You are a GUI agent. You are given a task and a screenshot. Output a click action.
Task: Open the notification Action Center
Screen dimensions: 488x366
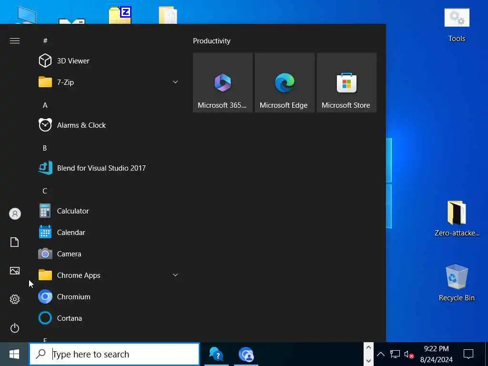(468, 354)
